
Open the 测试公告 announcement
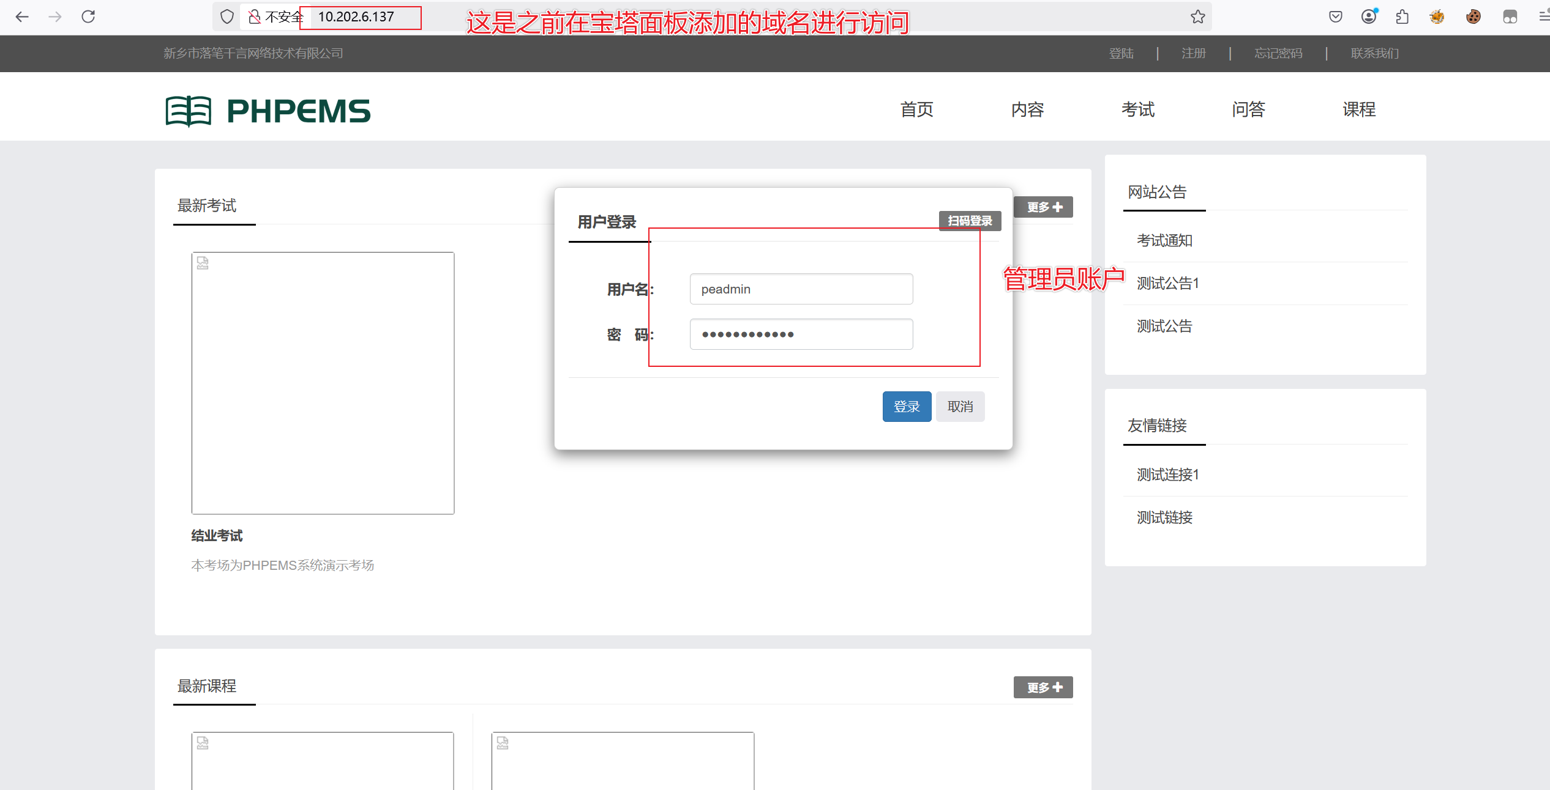(1164, 326)
